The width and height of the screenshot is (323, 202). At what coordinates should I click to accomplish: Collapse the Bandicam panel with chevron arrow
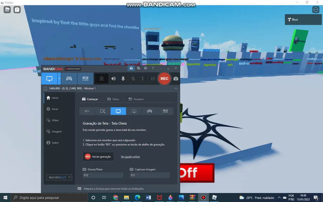[176, 89]
